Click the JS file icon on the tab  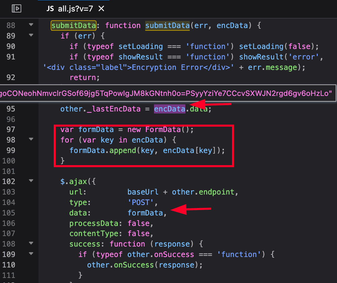[x=50, y=9]
